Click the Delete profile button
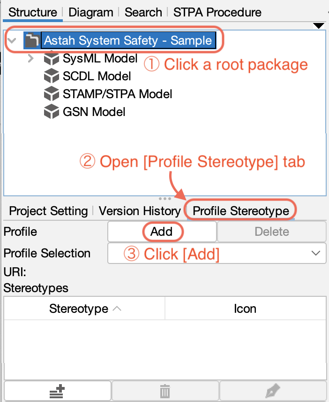 (272, 232)
